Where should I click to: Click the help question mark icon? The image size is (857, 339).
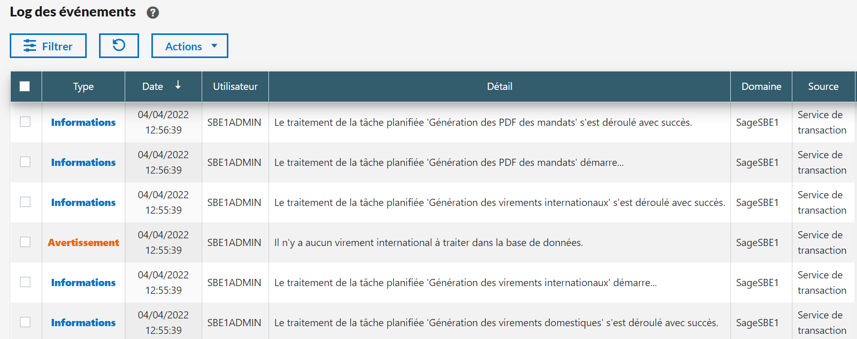click(x=152, y=13)
